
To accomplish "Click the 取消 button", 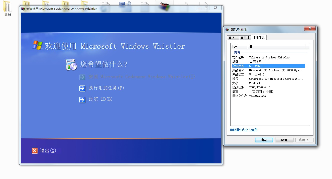I will coord(284,140).
